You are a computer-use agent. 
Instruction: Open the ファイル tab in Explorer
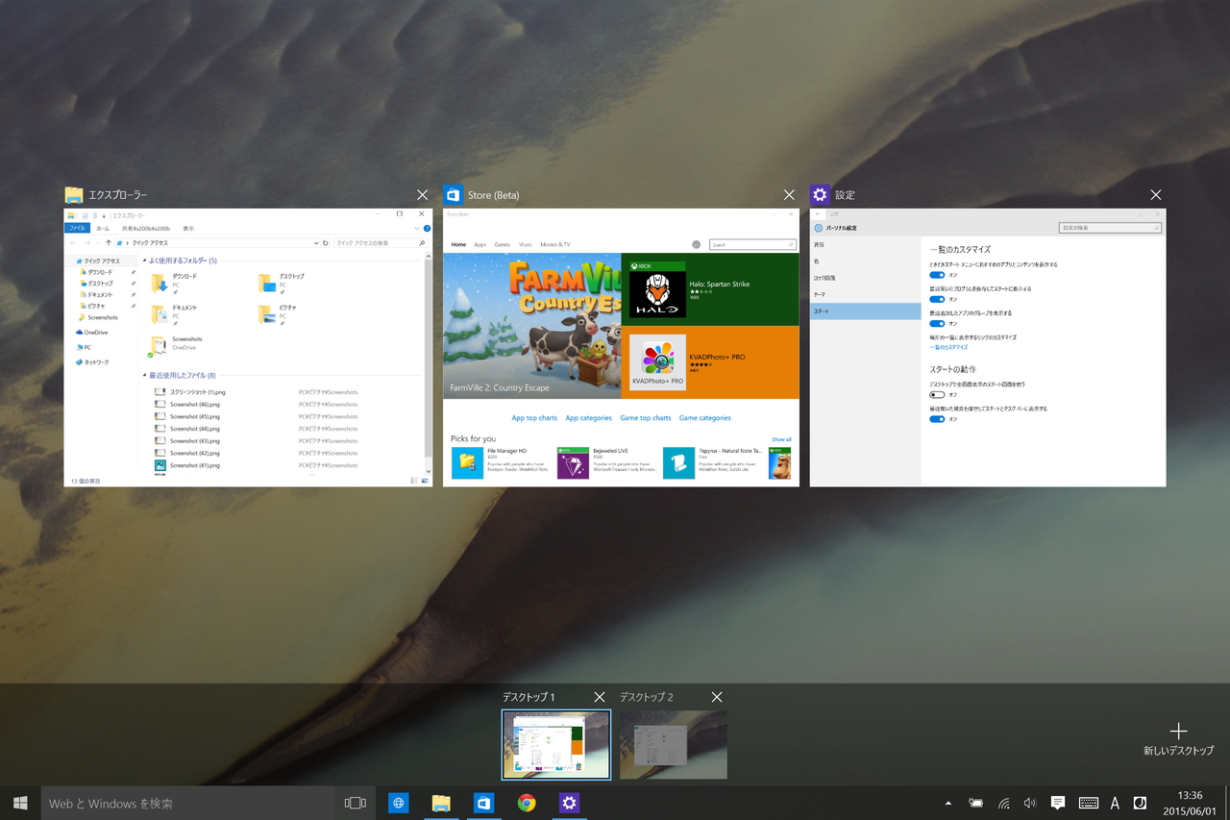77,229
